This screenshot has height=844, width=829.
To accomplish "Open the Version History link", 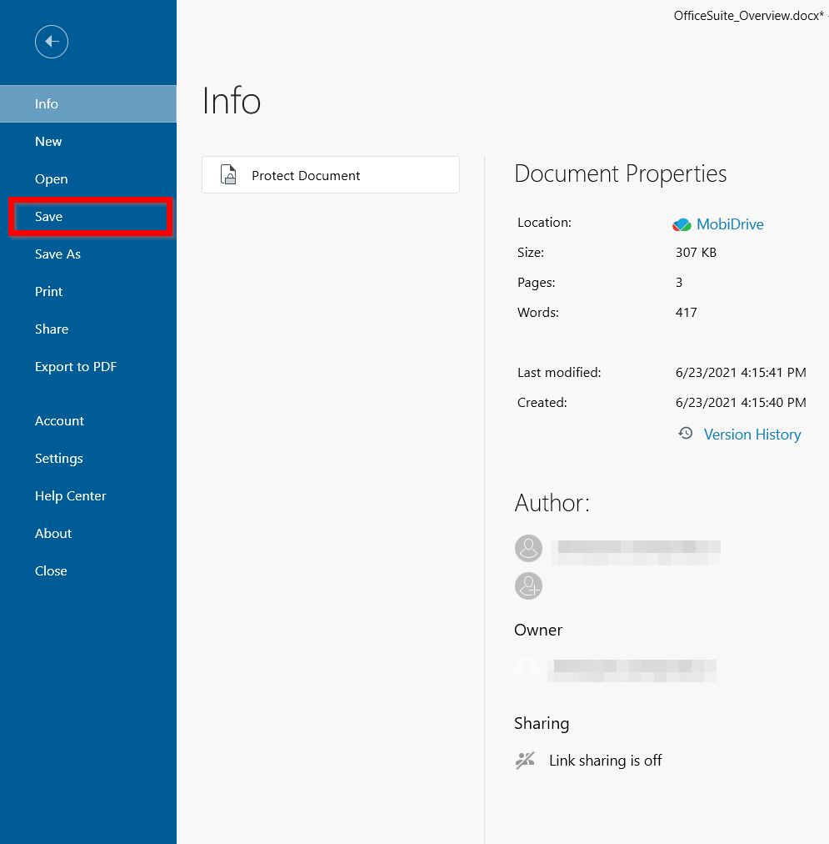I will (x=752, y=435).
